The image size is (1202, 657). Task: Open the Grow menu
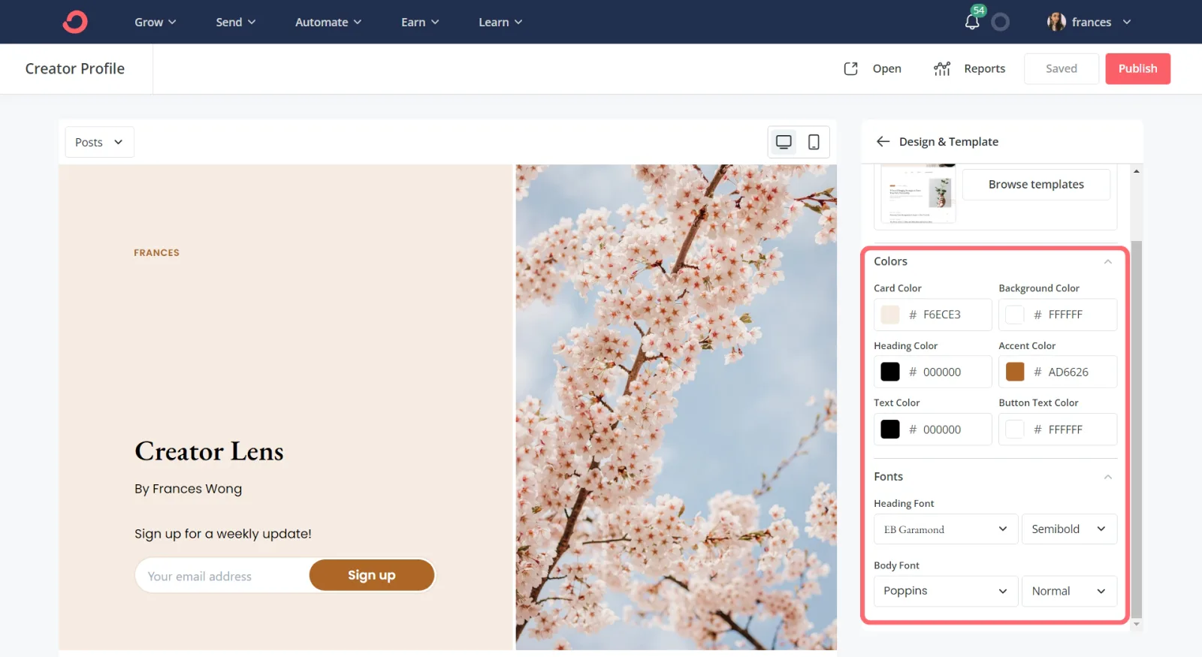coord(155,22)
